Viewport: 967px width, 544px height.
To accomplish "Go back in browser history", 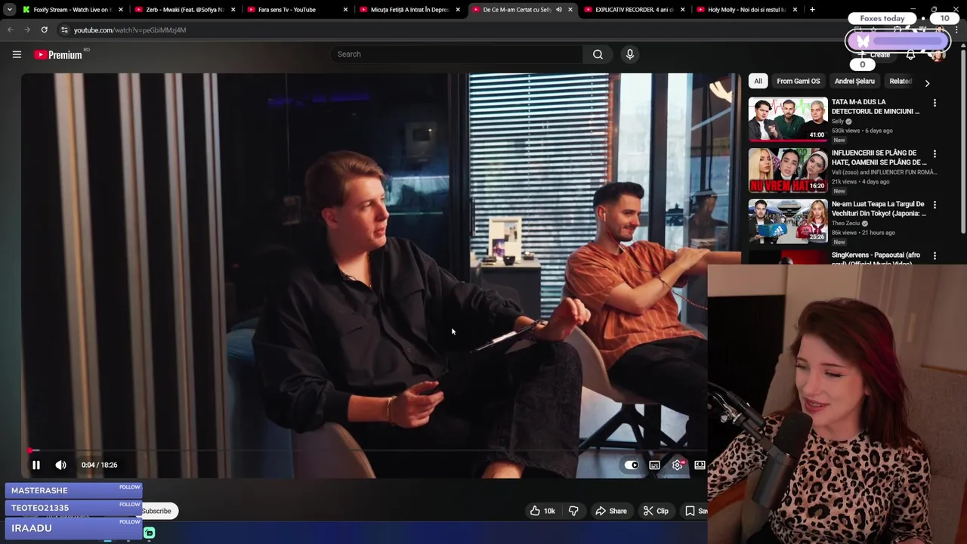I will [10, 29].
